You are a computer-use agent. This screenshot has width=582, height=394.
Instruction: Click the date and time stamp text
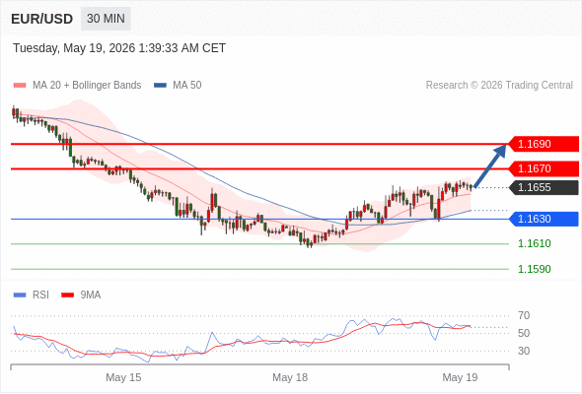(119, 48)
